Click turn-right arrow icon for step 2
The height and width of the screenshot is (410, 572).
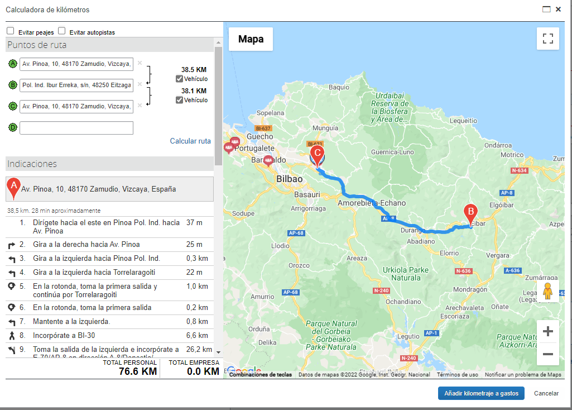point(12,245)
